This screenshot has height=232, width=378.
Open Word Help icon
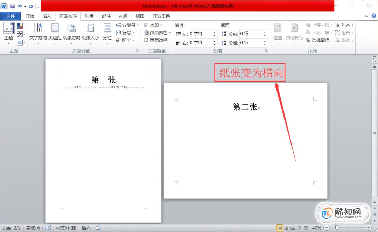374,16
